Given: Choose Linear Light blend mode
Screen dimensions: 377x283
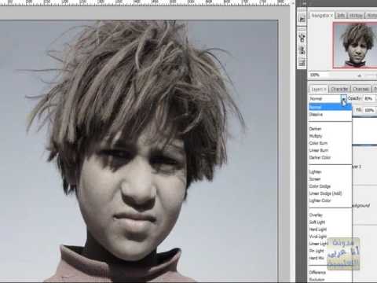Looking at the screenshot, I should 330,244.
